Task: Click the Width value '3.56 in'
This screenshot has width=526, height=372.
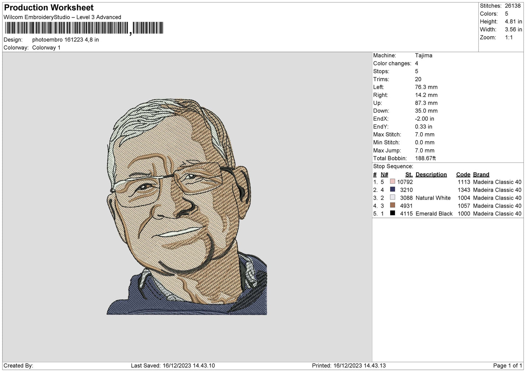Action: 513,30
